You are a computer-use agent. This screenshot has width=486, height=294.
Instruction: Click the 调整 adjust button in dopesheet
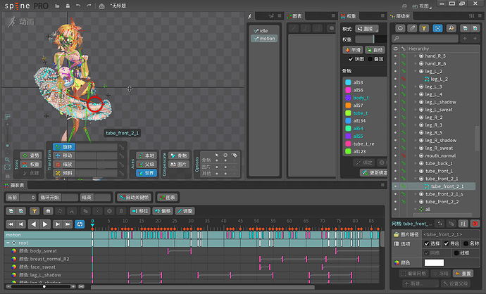(185, 211)
